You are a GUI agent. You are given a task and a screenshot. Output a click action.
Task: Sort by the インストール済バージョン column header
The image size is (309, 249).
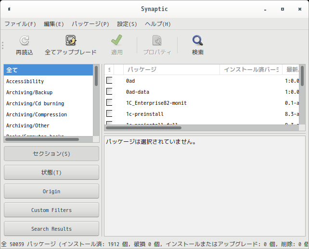coord(251,70)
